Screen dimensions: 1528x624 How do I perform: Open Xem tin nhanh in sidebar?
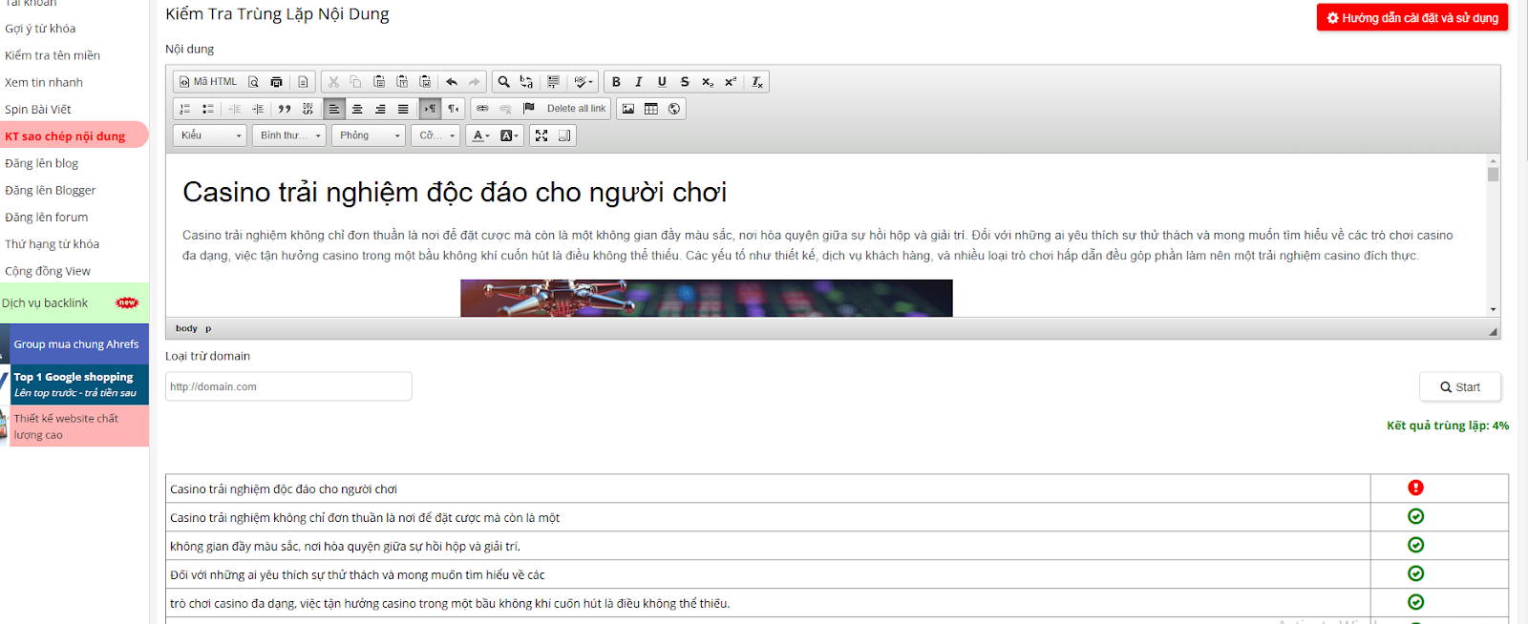point(44,82)
